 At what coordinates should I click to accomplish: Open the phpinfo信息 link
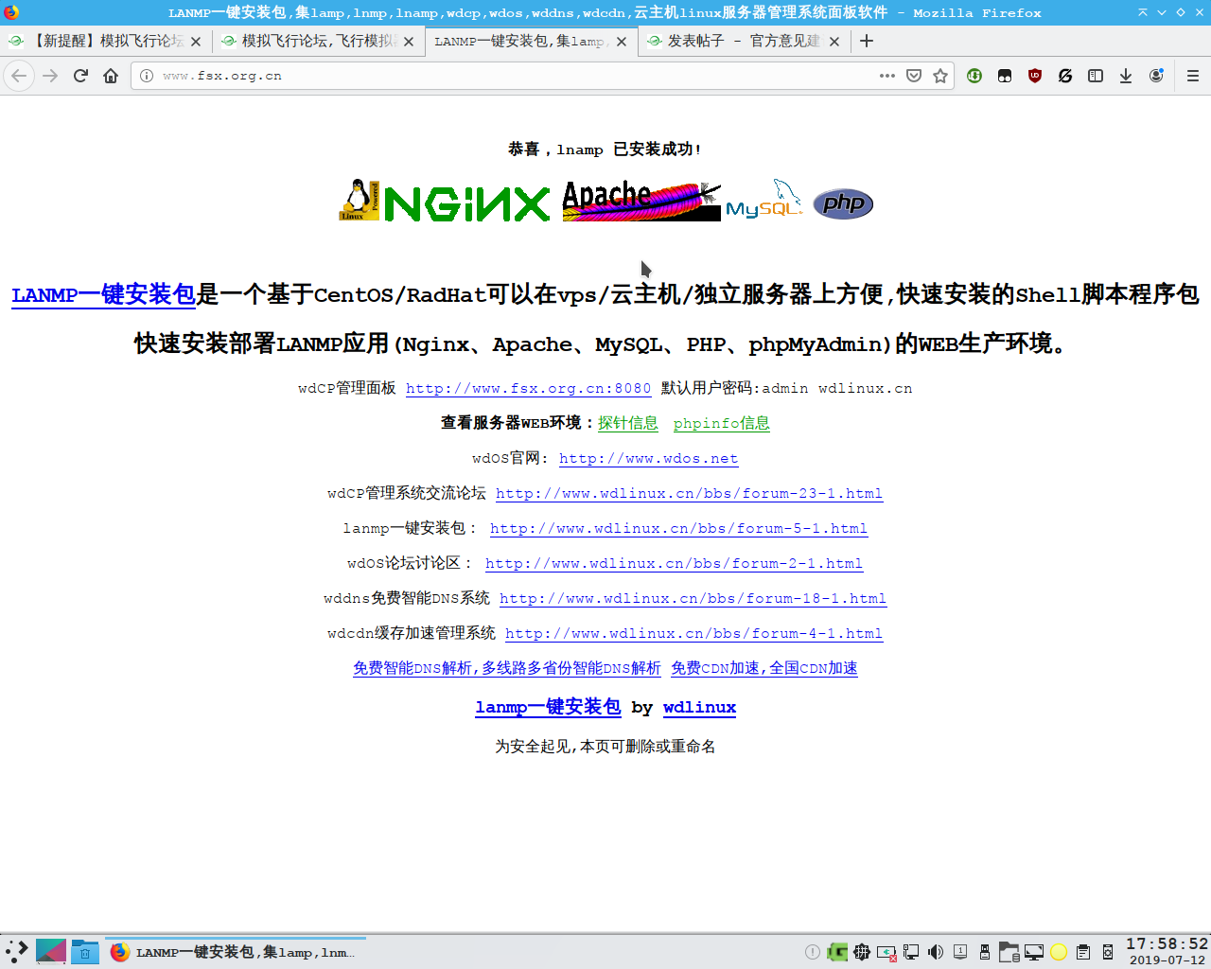pos(722,423)
